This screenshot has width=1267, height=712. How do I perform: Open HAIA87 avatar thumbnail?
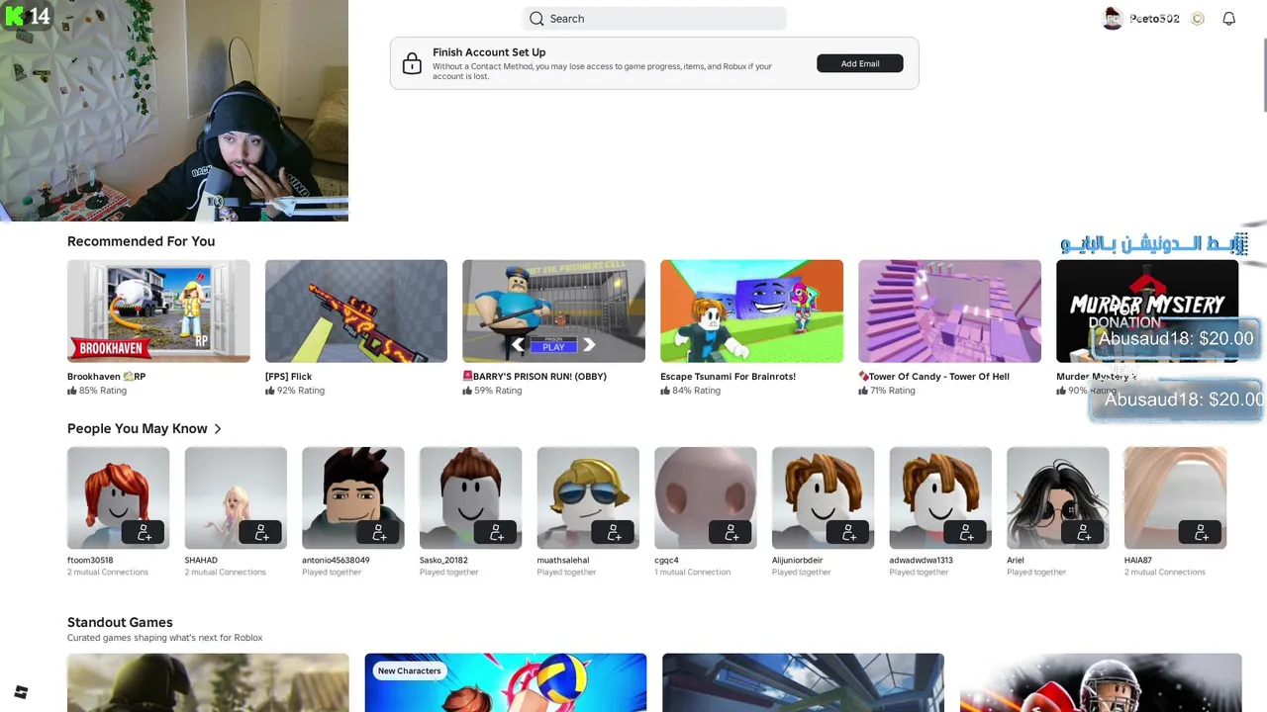[1175, 497]
